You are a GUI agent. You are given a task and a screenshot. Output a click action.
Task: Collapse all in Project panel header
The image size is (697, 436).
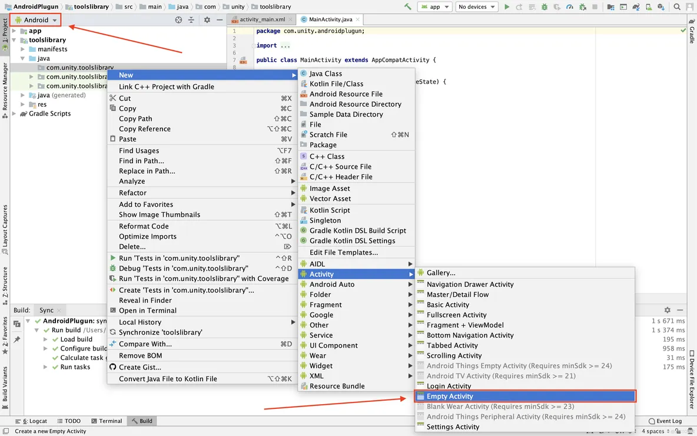click(x=191, y=19)
